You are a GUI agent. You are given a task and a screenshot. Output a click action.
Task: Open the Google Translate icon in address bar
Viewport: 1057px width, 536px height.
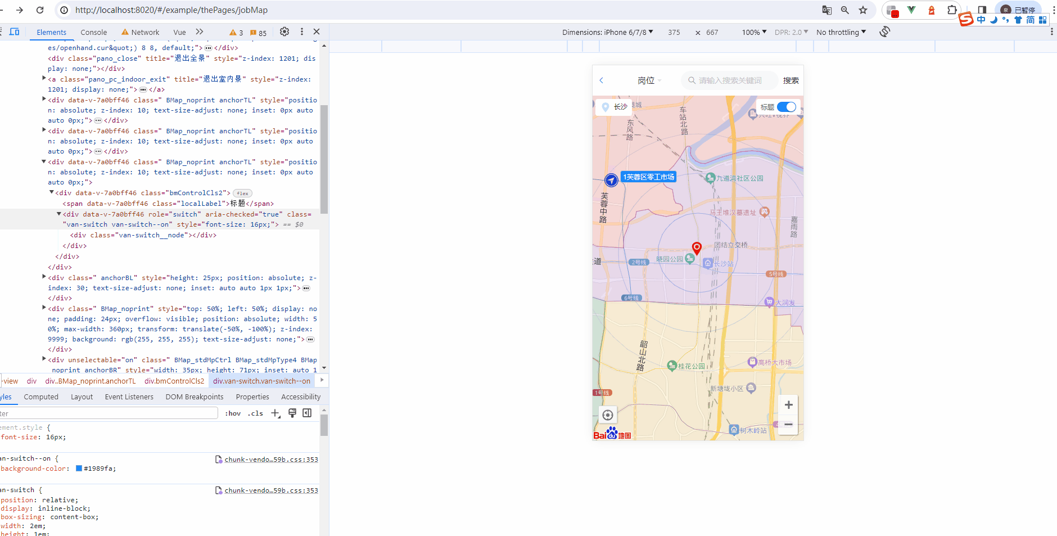[x=827, y=10]
